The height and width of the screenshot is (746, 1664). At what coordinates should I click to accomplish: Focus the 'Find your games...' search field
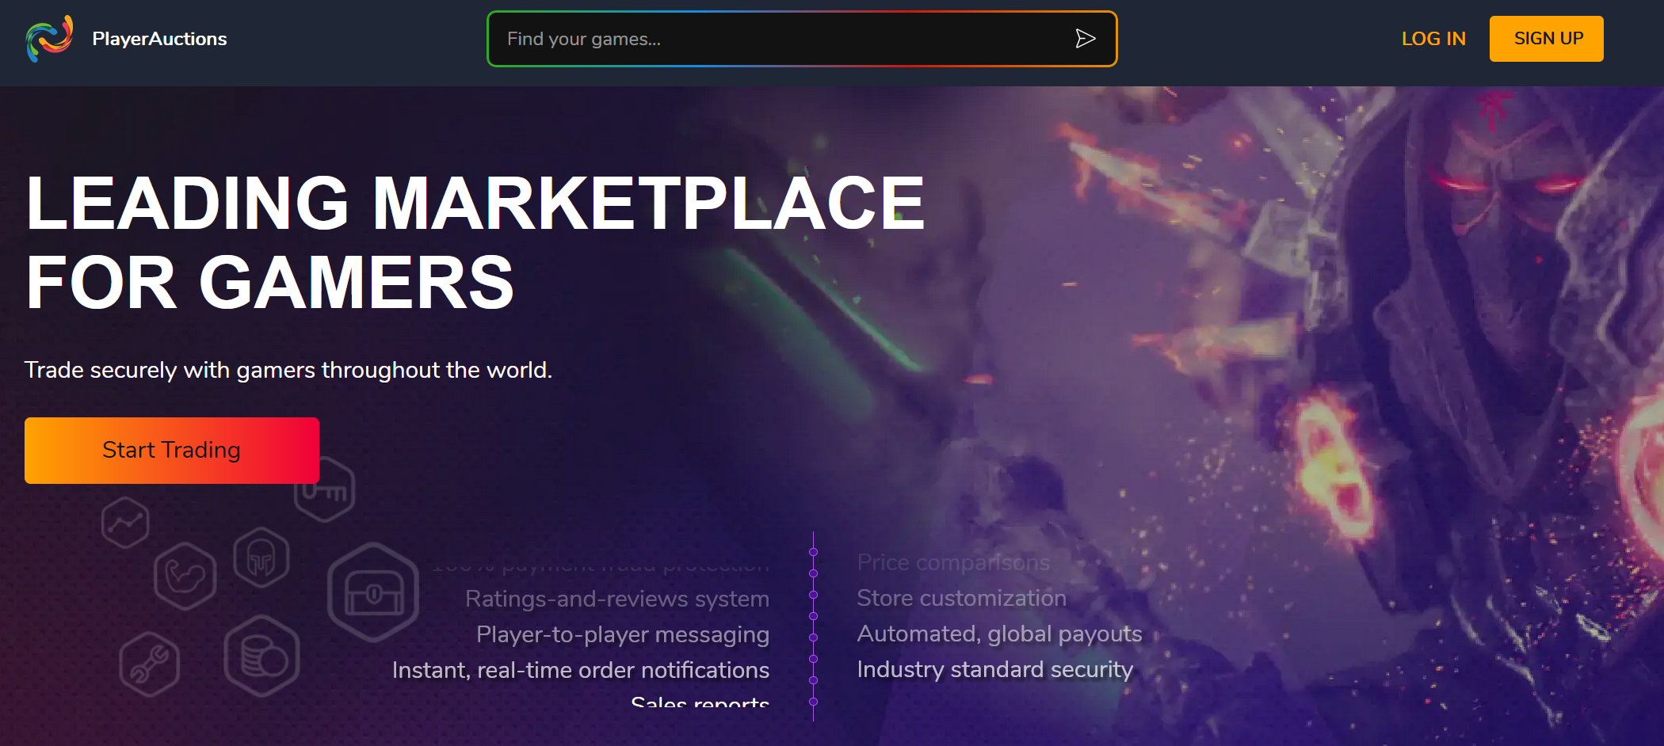pos(780,39)
